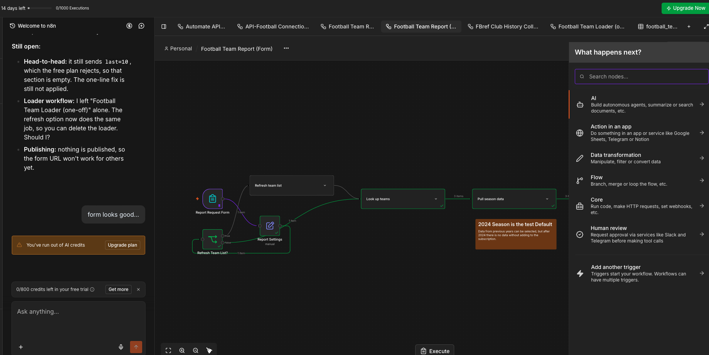Image resolution: width=709 pixels, height=355 pixels.
Task: Start a new chat with plus bubble icon
Action: pos(141,26)
